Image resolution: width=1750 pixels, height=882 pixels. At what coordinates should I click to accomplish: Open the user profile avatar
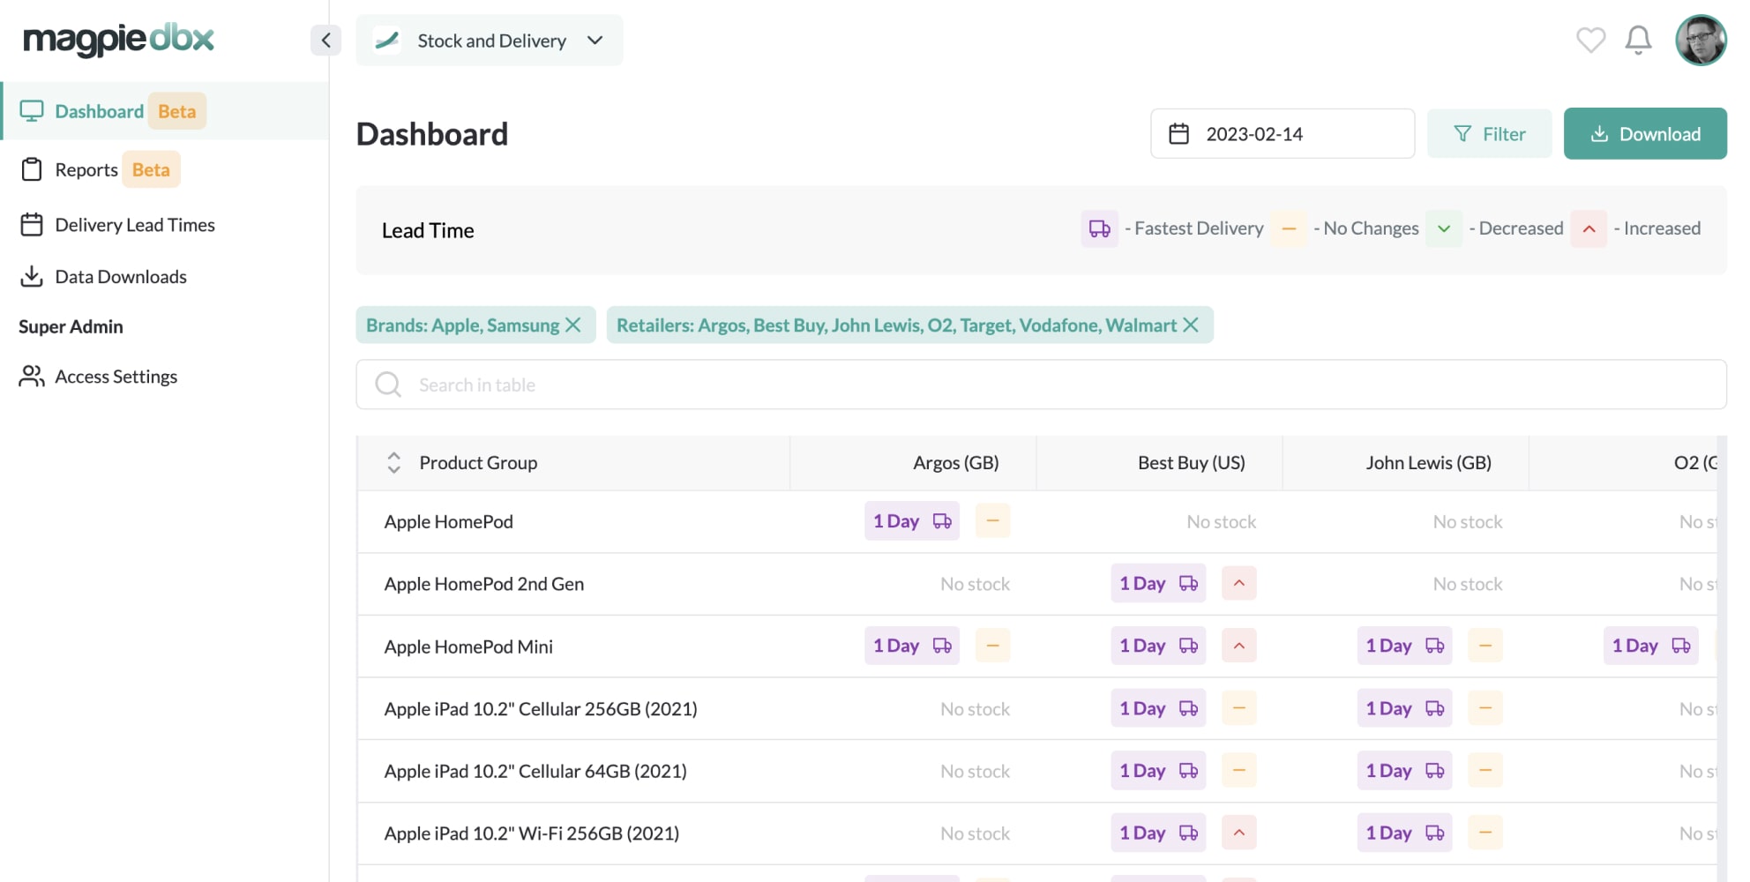(1701, 40)
